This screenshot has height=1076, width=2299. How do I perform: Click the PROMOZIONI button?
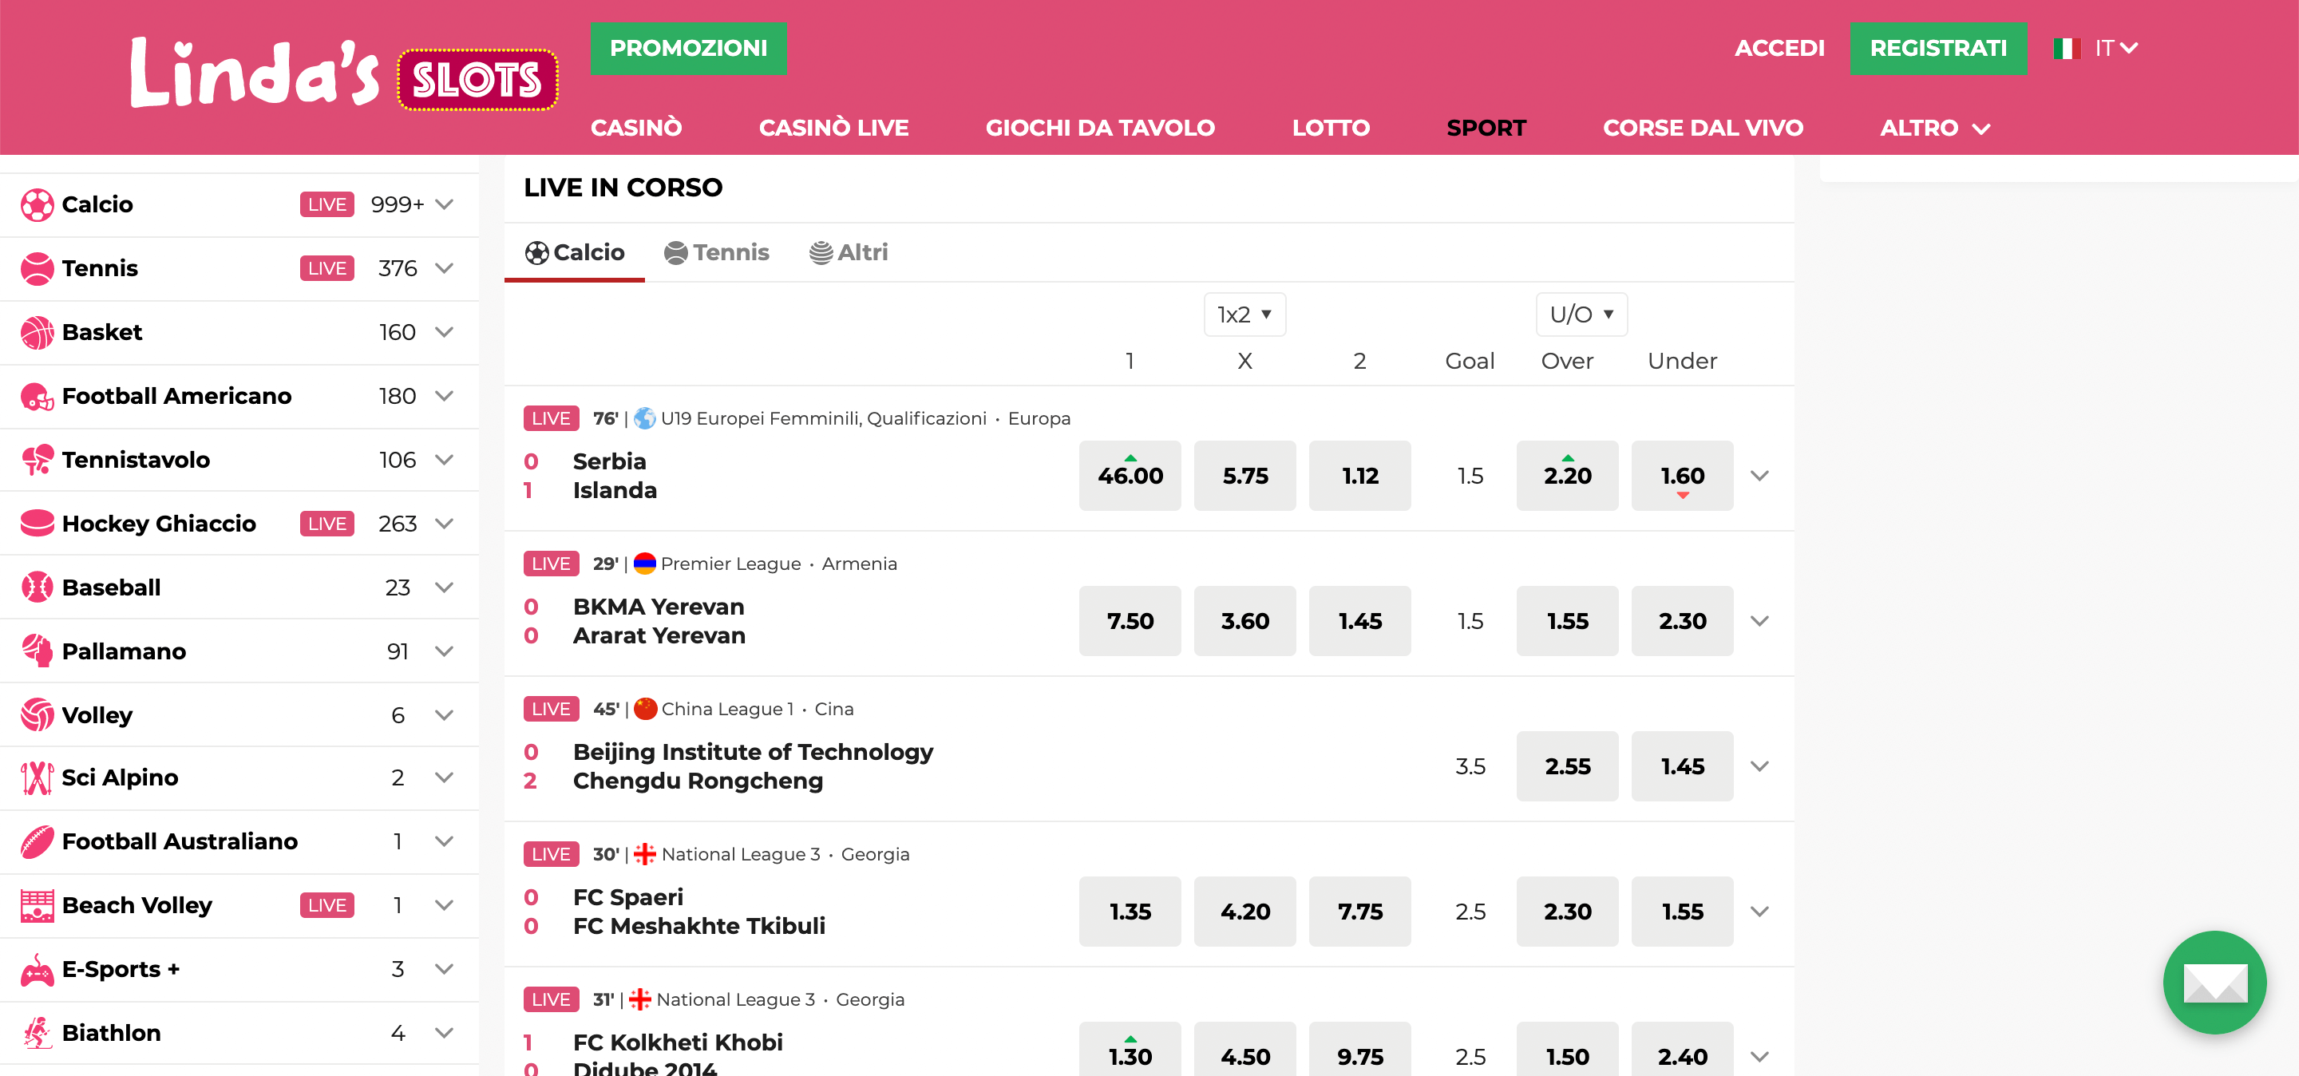click(688, 48)
